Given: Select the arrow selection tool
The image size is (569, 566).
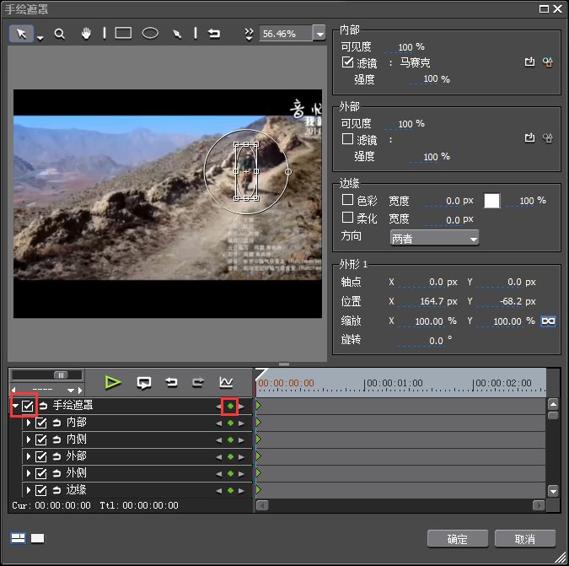Looking at the screenshot, I should click(22, 34).
